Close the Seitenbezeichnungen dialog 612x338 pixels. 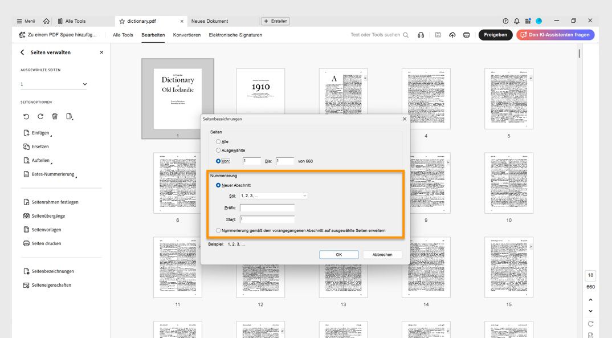tap(405, 119)
